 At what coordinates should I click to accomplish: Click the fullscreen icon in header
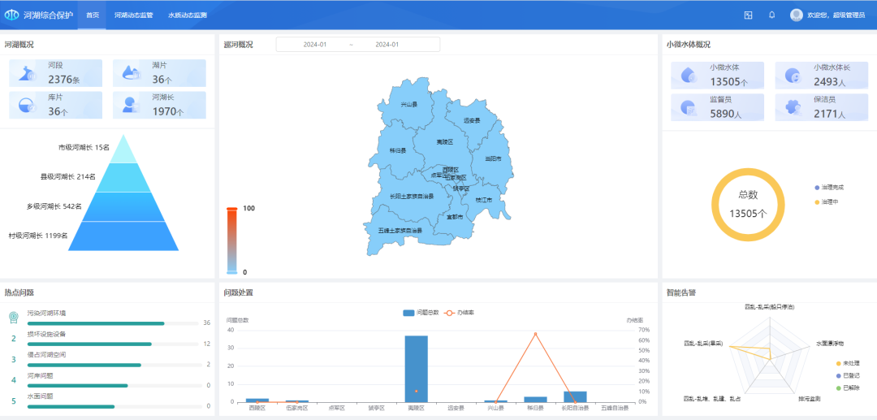[748, 15]
